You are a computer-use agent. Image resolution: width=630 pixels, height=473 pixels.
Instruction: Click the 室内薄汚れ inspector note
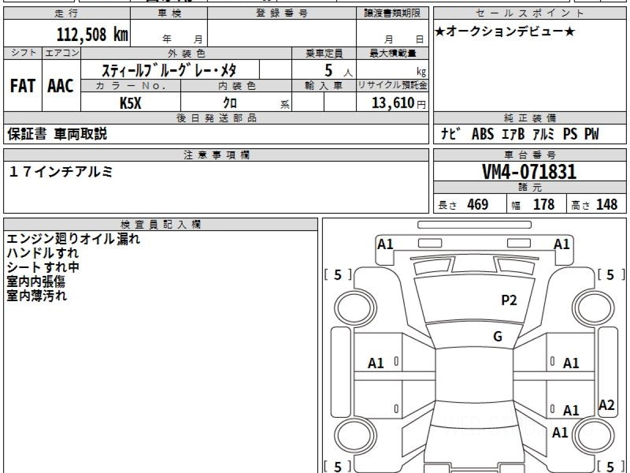tap(37, 296)
